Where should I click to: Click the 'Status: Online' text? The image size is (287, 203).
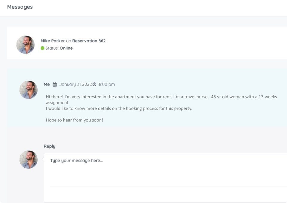tap(59, 48)
